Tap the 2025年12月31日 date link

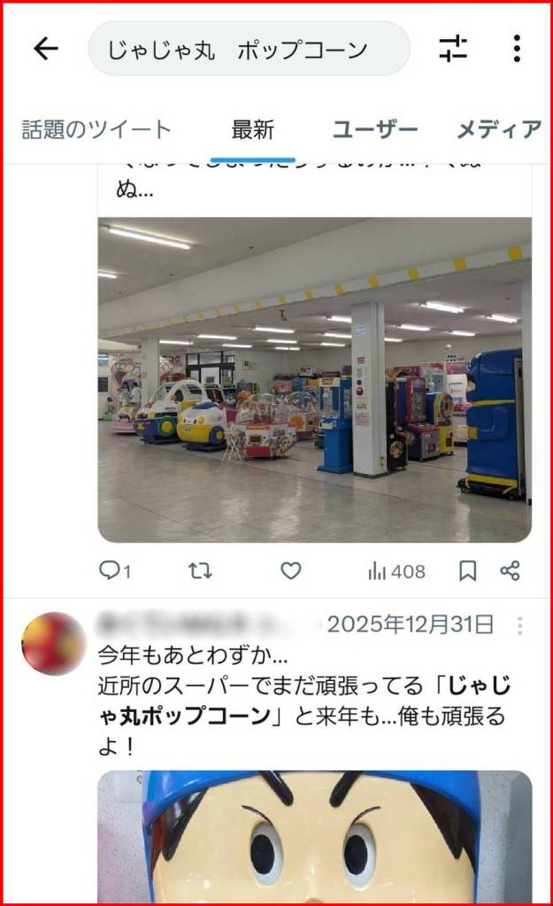[x=411, y=624]
